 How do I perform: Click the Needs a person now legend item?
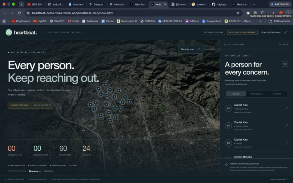[16, 165]
